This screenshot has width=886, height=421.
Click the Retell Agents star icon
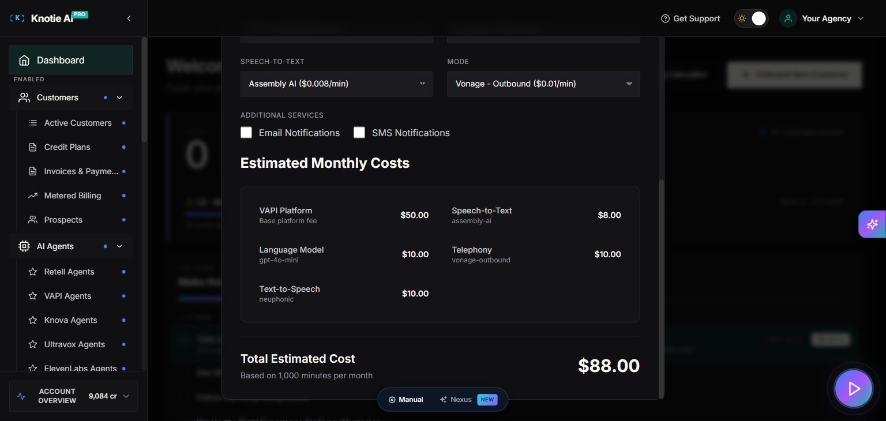coord(33,272)
